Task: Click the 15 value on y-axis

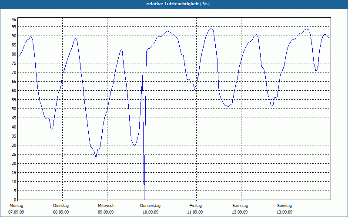Action: pyautogui.click(x=14, y=172)
